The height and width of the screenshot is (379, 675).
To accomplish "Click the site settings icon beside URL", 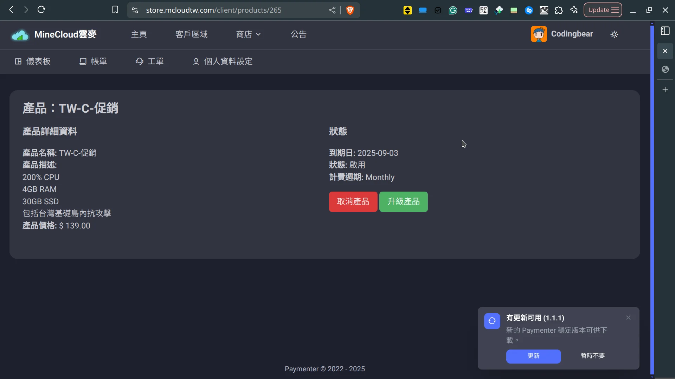I will pyautogui.click(x=135, y=10).
